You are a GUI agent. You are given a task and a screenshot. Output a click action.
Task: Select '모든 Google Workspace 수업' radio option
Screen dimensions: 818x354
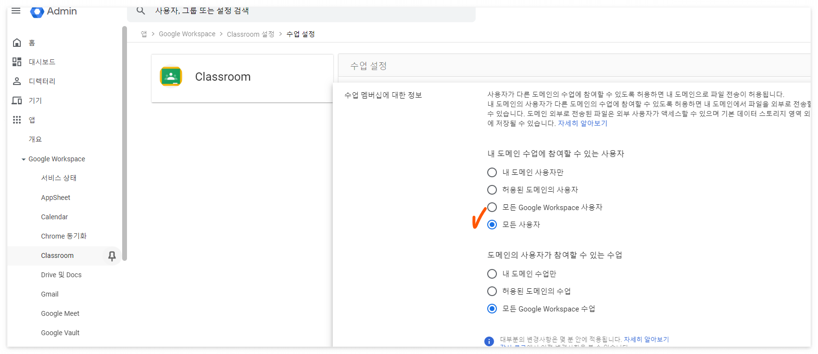click(492, 309)
